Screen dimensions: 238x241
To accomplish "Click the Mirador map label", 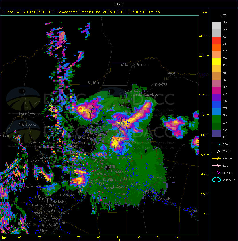I will click(x=121, y=194).
